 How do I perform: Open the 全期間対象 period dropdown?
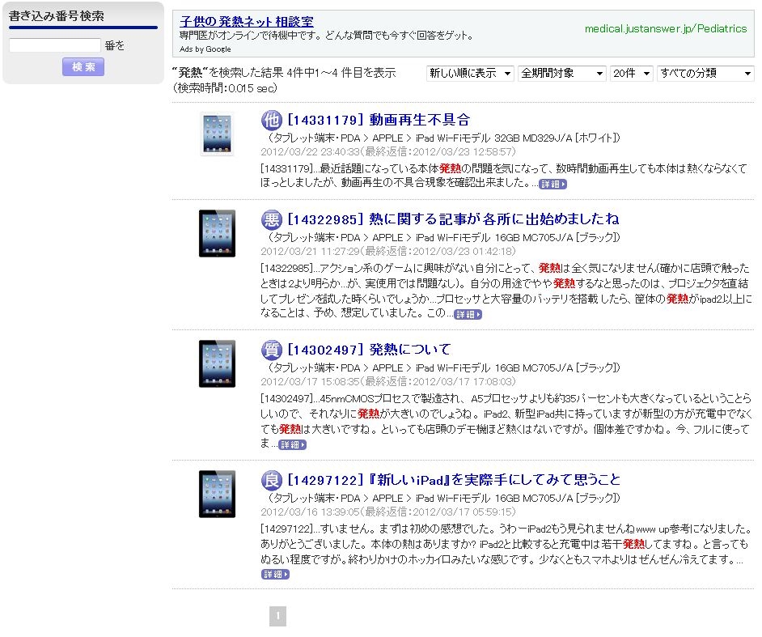click(x=561, y=74)
